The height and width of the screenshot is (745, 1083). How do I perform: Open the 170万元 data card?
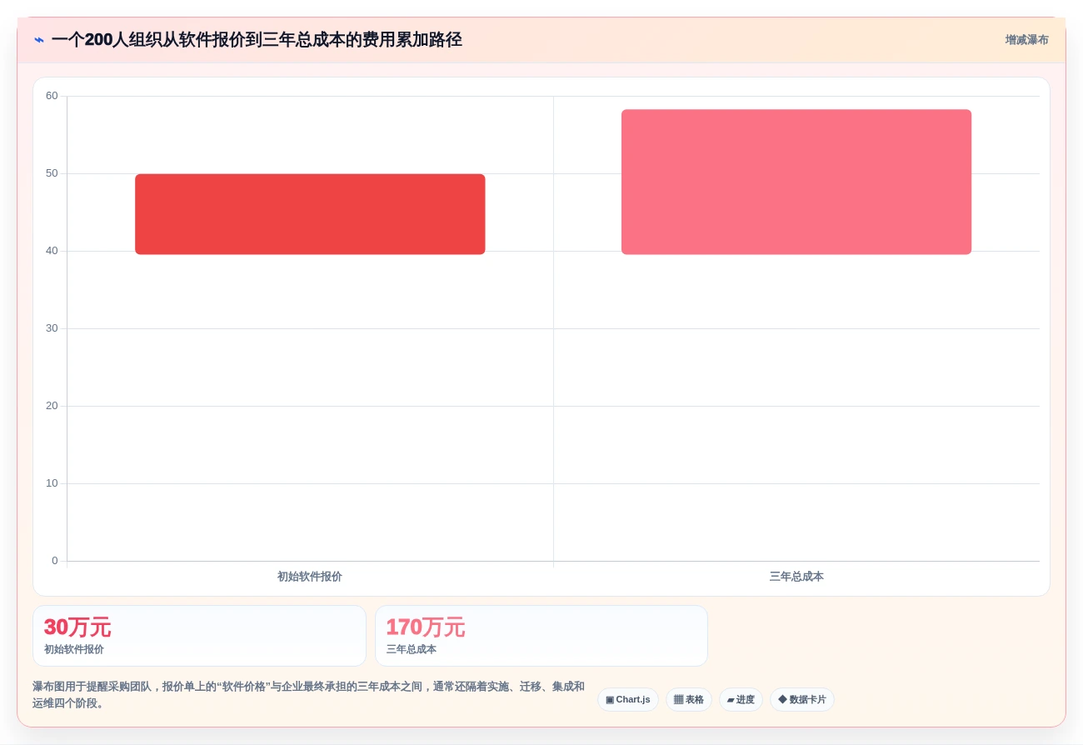541,636
